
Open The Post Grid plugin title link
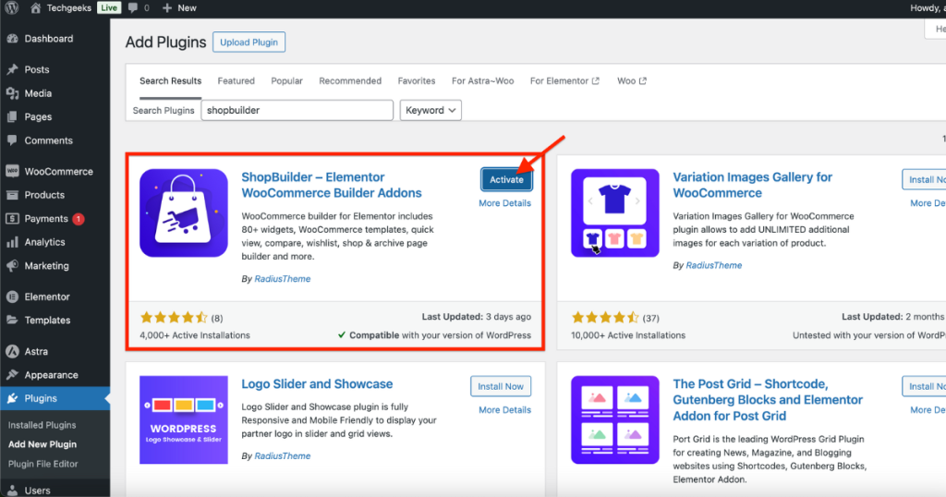pyautogui.click(x=768, y=400)
